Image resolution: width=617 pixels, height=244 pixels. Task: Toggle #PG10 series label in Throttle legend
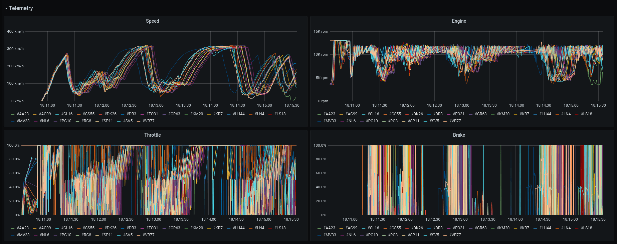click(x=65, y=235)
